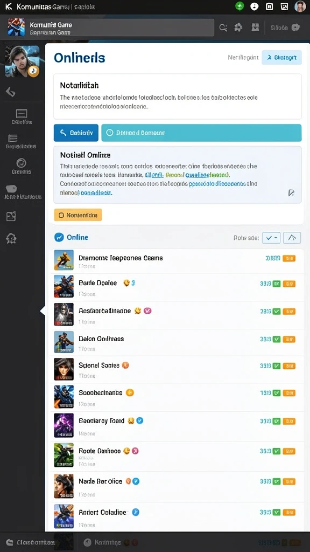This screenshot has height=552, width=310.
Task: Open Jone i Maridous in the left sidebar
Action: (23, 192)
